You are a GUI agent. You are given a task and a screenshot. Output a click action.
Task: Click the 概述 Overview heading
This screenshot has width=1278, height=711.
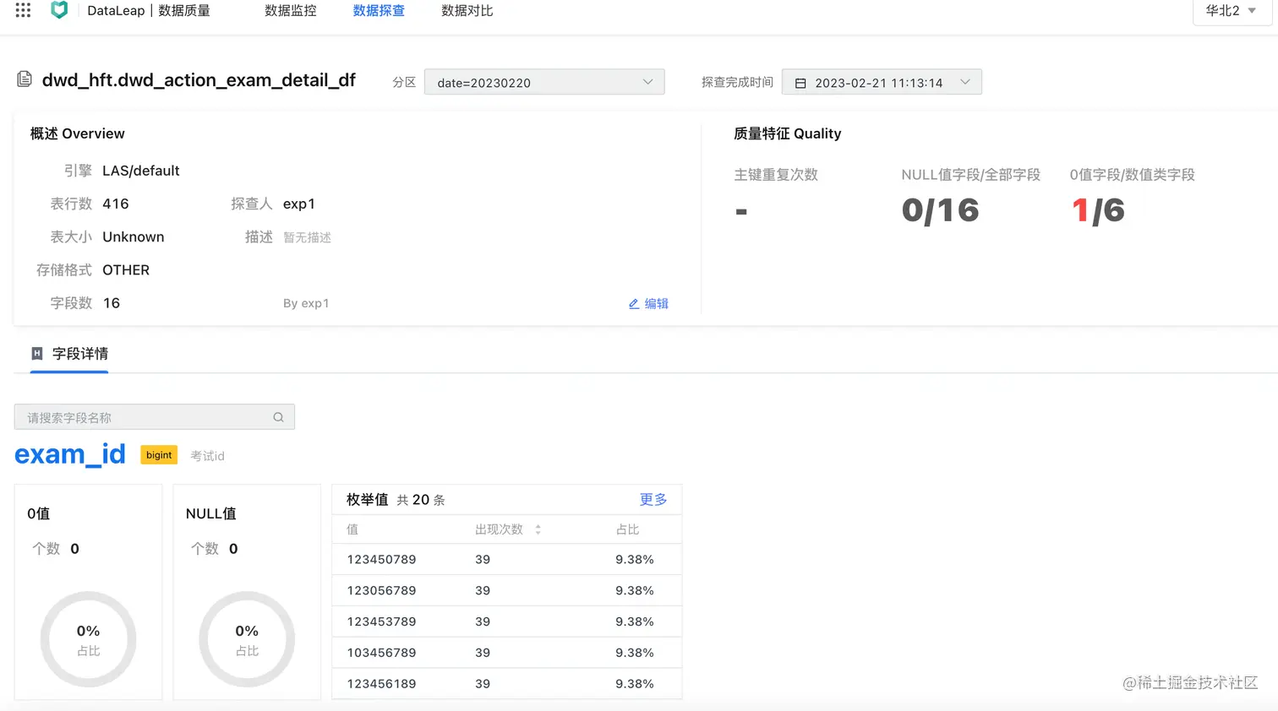point(78,133)
